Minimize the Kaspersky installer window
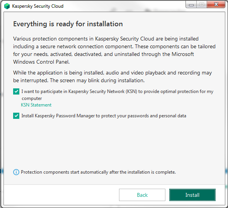The width and height of the screenshot is (228, 208). point(191,5)
